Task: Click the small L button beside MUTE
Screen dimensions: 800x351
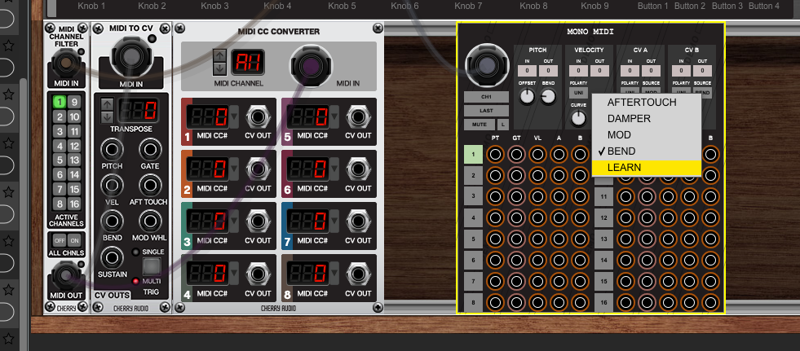Action: pyautogui.click(x=503, y=124)
